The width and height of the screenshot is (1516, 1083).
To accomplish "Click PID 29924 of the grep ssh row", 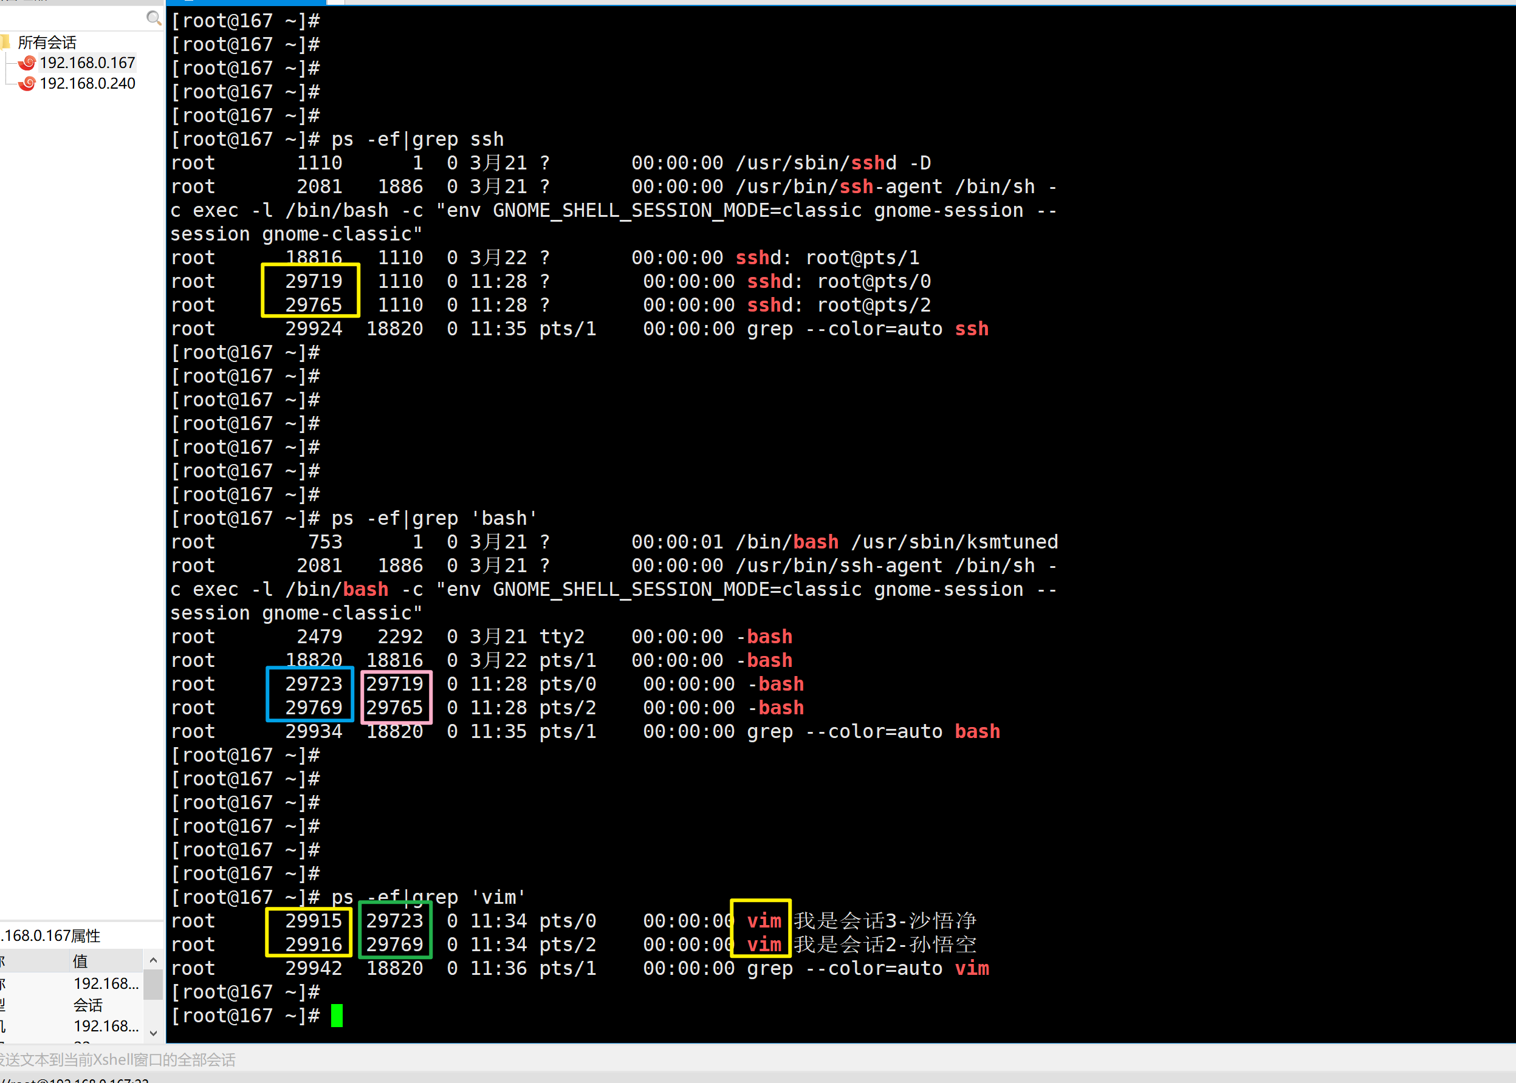I will click(314, 329).
